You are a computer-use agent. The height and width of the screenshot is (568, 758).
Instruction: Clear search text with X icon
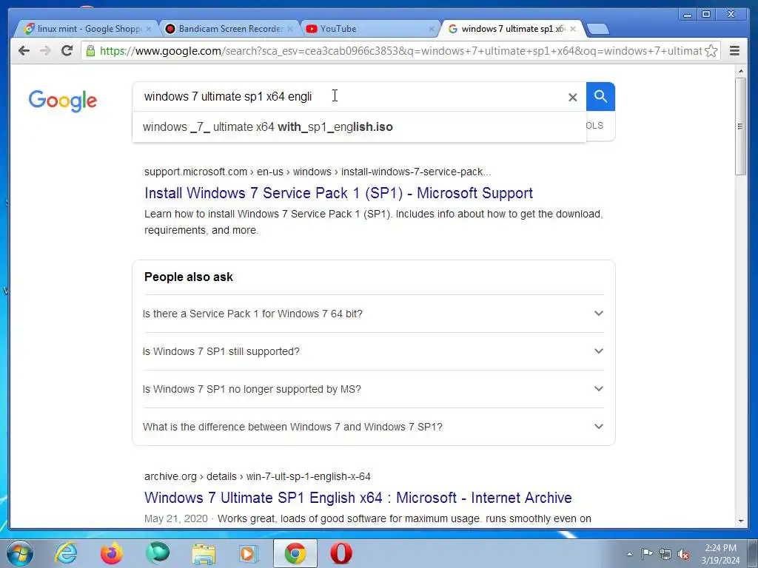pyautogui.click(x=572, y=97)
